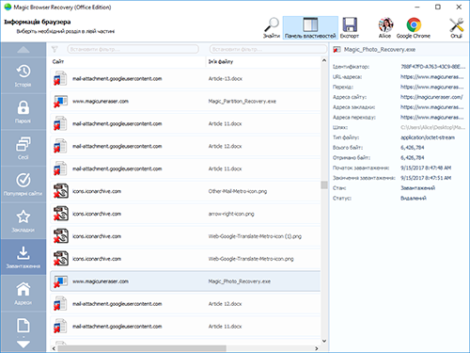The width and height of the screenshot is (470, 353).
Task: Open the Passwords (Паролі) lock section
Action: point(23,112)
